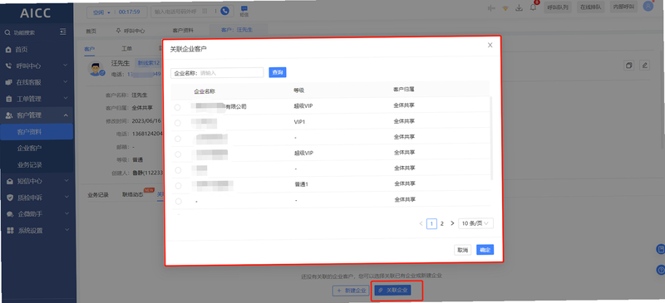Collapse 客户管理 in the sidebar
The width and height of the screenshot is (665, 303).
pyautogui.click(x=66, y=115)
